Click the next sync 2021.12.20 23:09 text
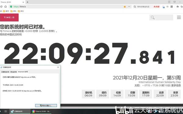The image size is (183, 114). (13, 85)
